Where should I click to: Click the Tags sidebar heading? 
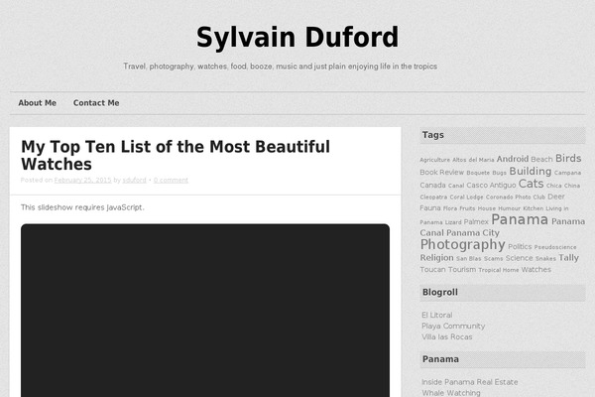coord(433,135)
